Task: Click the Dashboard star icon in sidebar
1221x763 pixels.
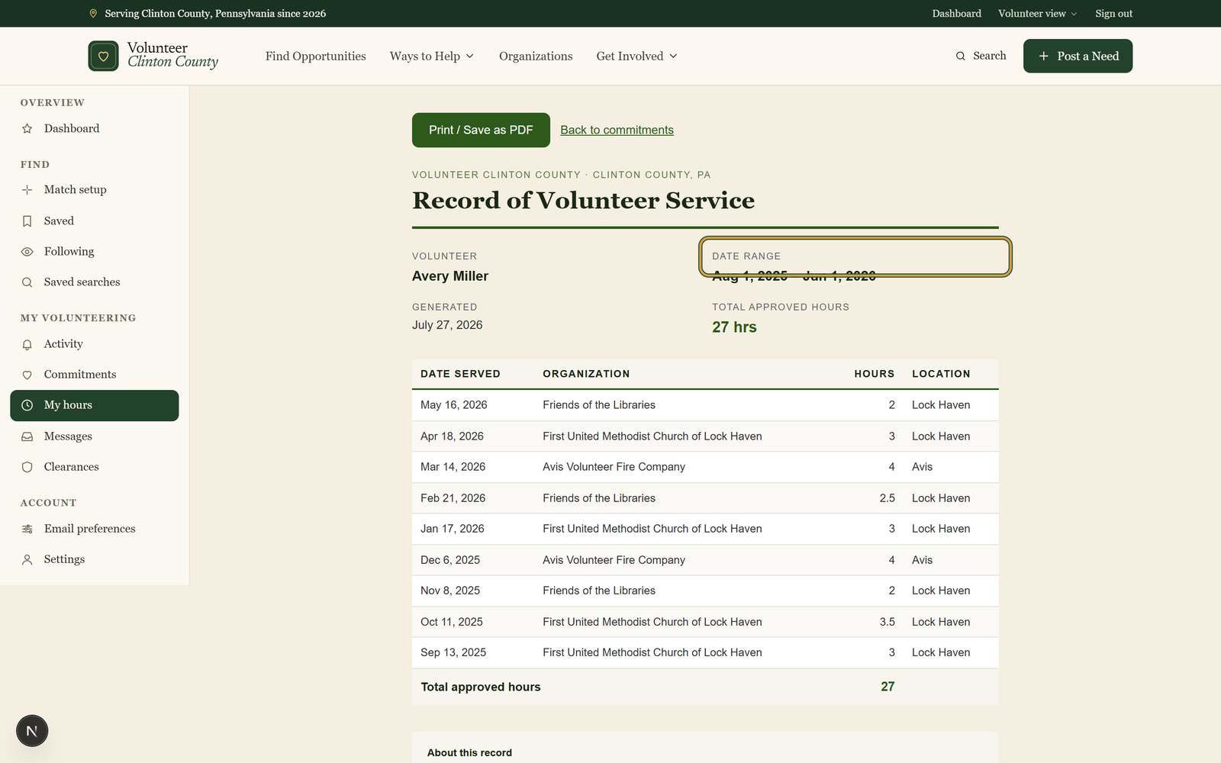Action: tap(27, 129)
